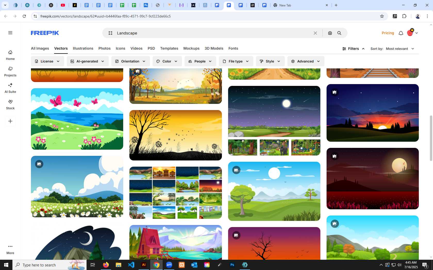Screen dimensions: 433x270
Task: Open the green tree sunny hills thumbnail
Action: pos(274,191)
